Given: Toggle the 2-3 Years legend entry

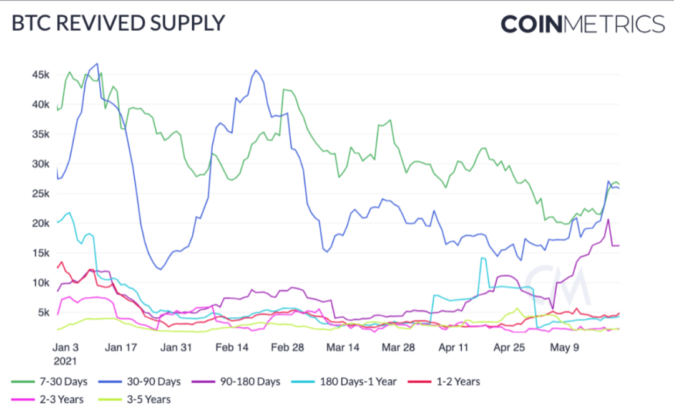Looking at the screenshot, I should click(x=47, y=399).
